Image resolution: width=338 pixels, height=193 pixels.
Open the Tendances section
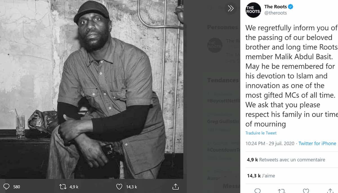223,80
